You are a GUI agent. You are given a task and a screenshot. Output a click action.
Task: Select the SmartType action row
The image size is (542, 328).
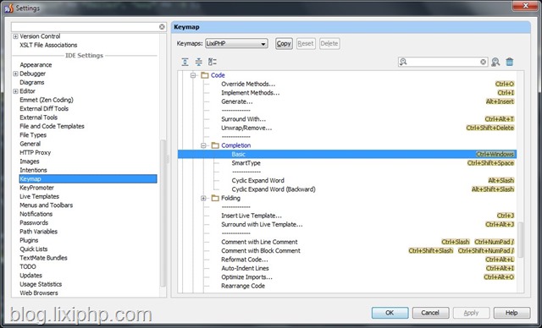coord(246,163)
